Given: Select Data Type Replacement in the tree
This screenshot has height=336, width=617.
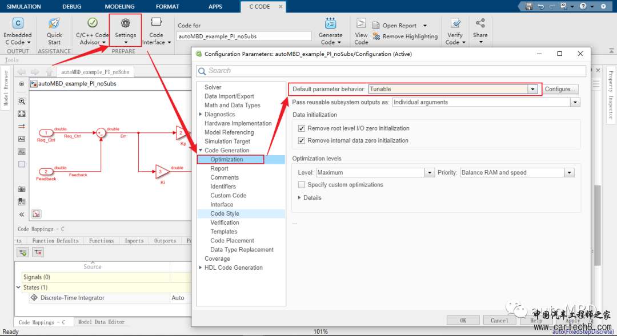Looking at the screenshot, I should pyautogui.click(x=242, y=250).
